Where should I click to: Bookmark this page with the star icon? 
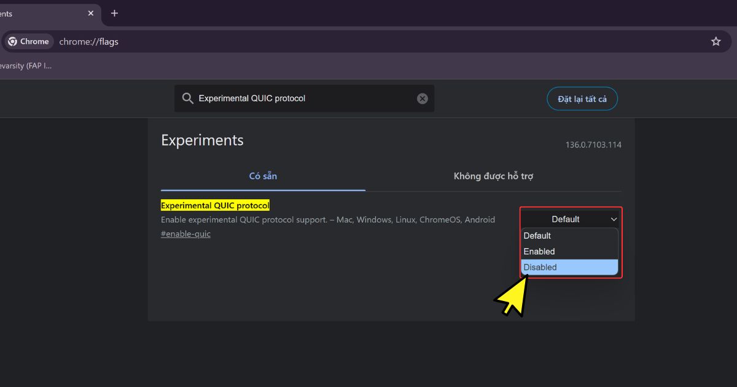716,42
